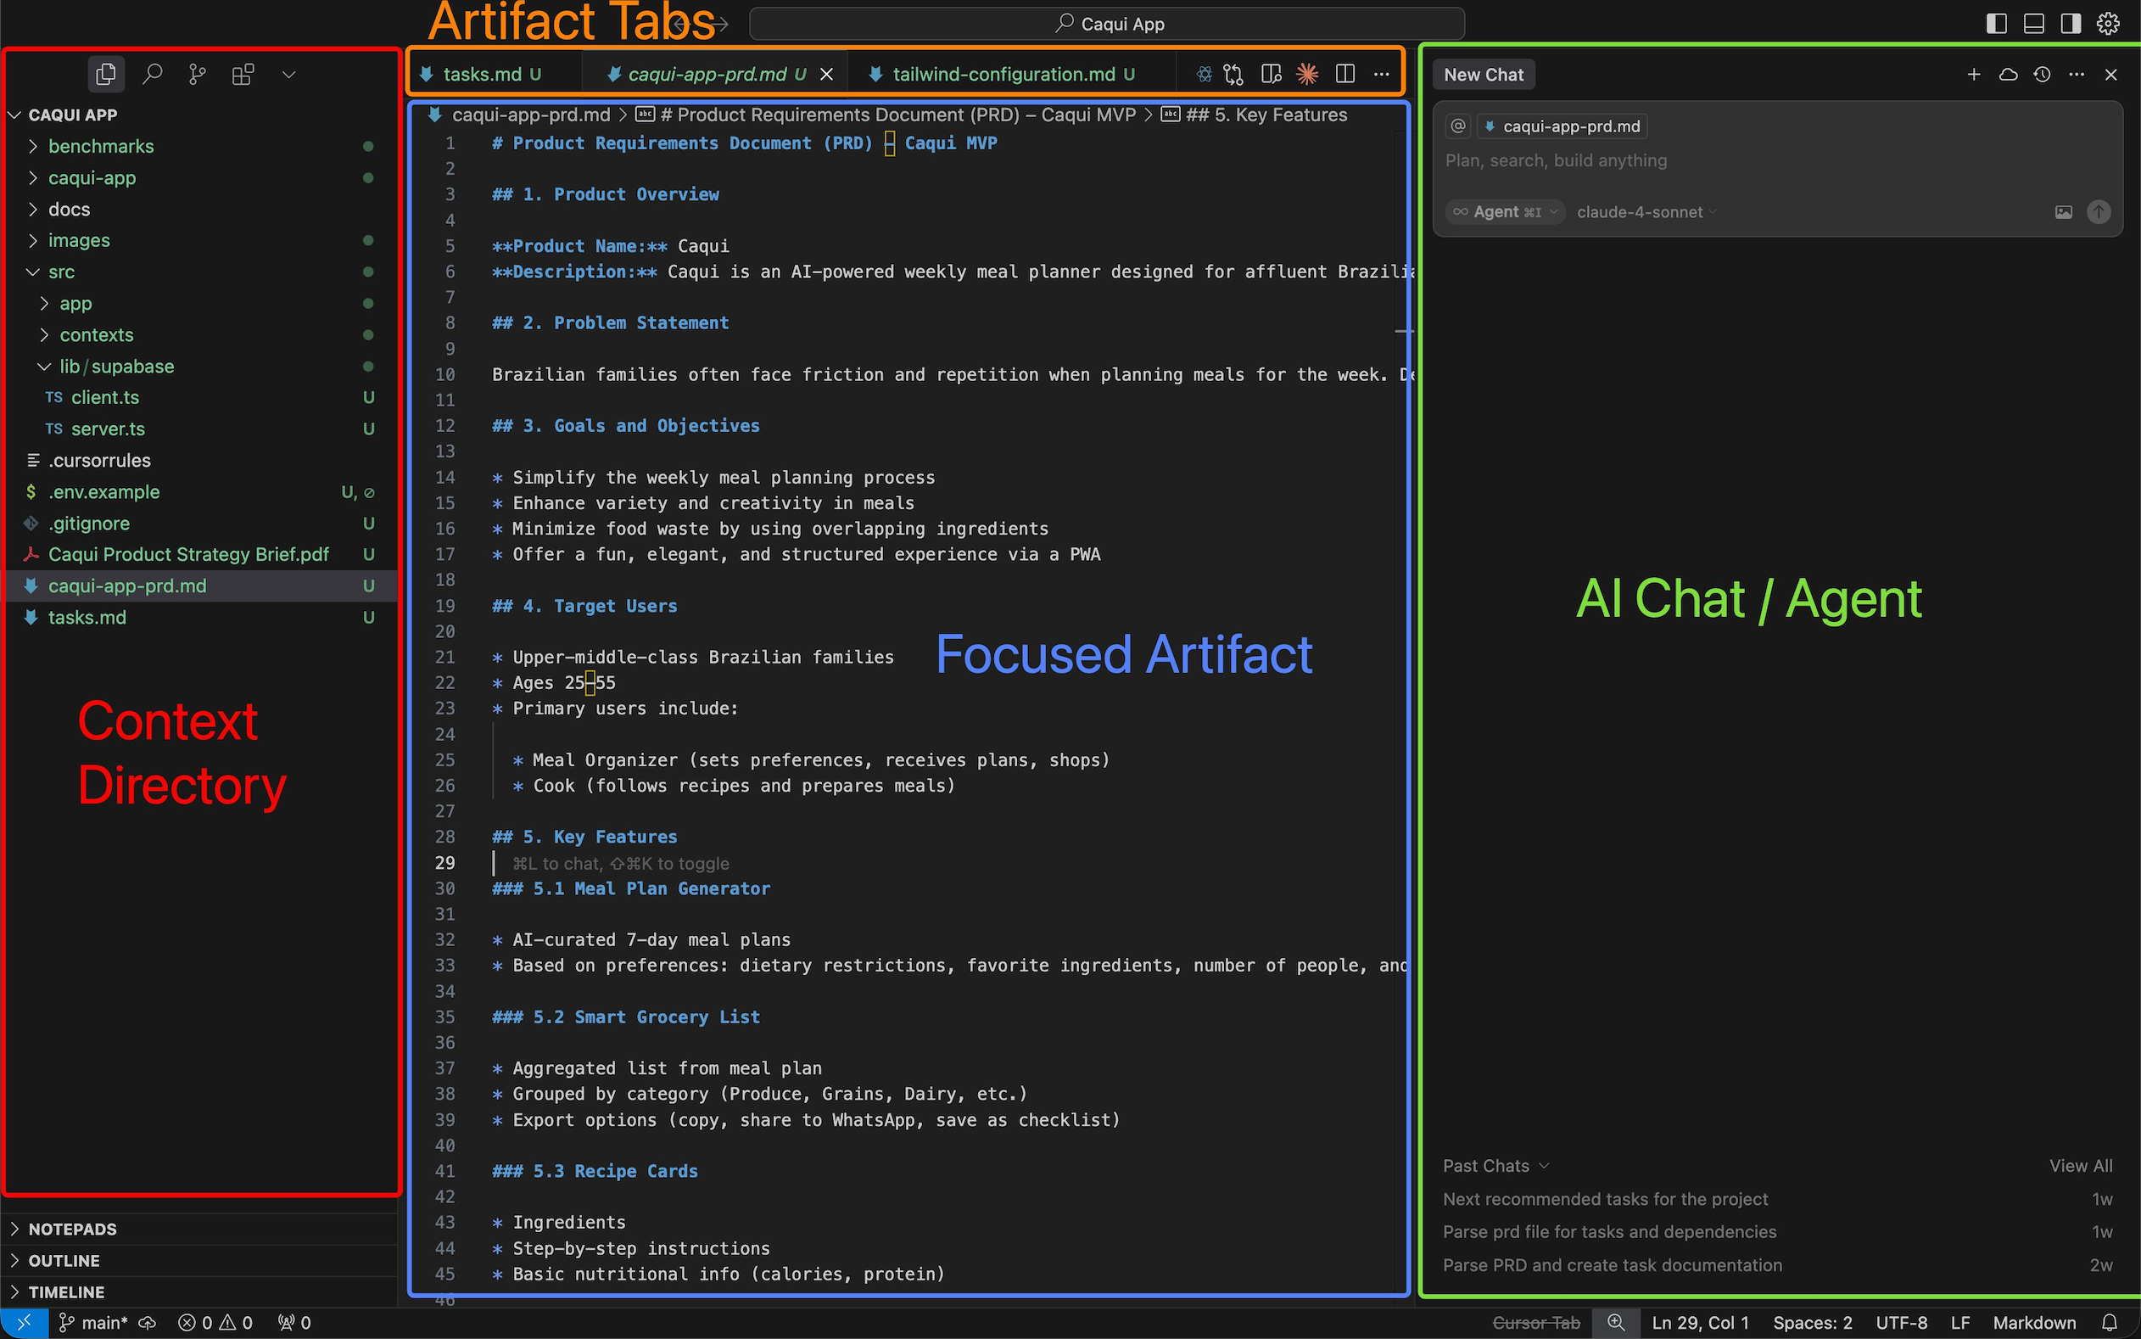2141x1339 pixels.
Task: Click the attach image icon in chat
Action: (2063, 212)
